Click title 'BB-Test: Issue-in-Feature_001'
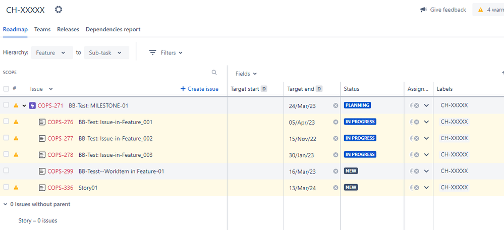 [x=116, y=122]
